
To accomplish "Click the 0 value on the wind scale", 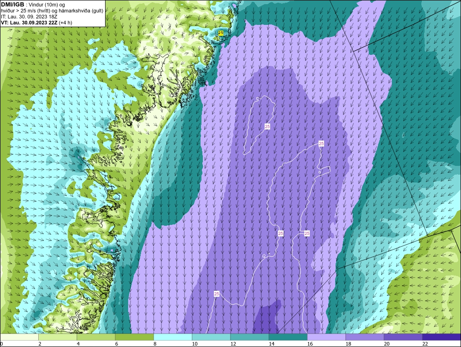I will [1, 344].
